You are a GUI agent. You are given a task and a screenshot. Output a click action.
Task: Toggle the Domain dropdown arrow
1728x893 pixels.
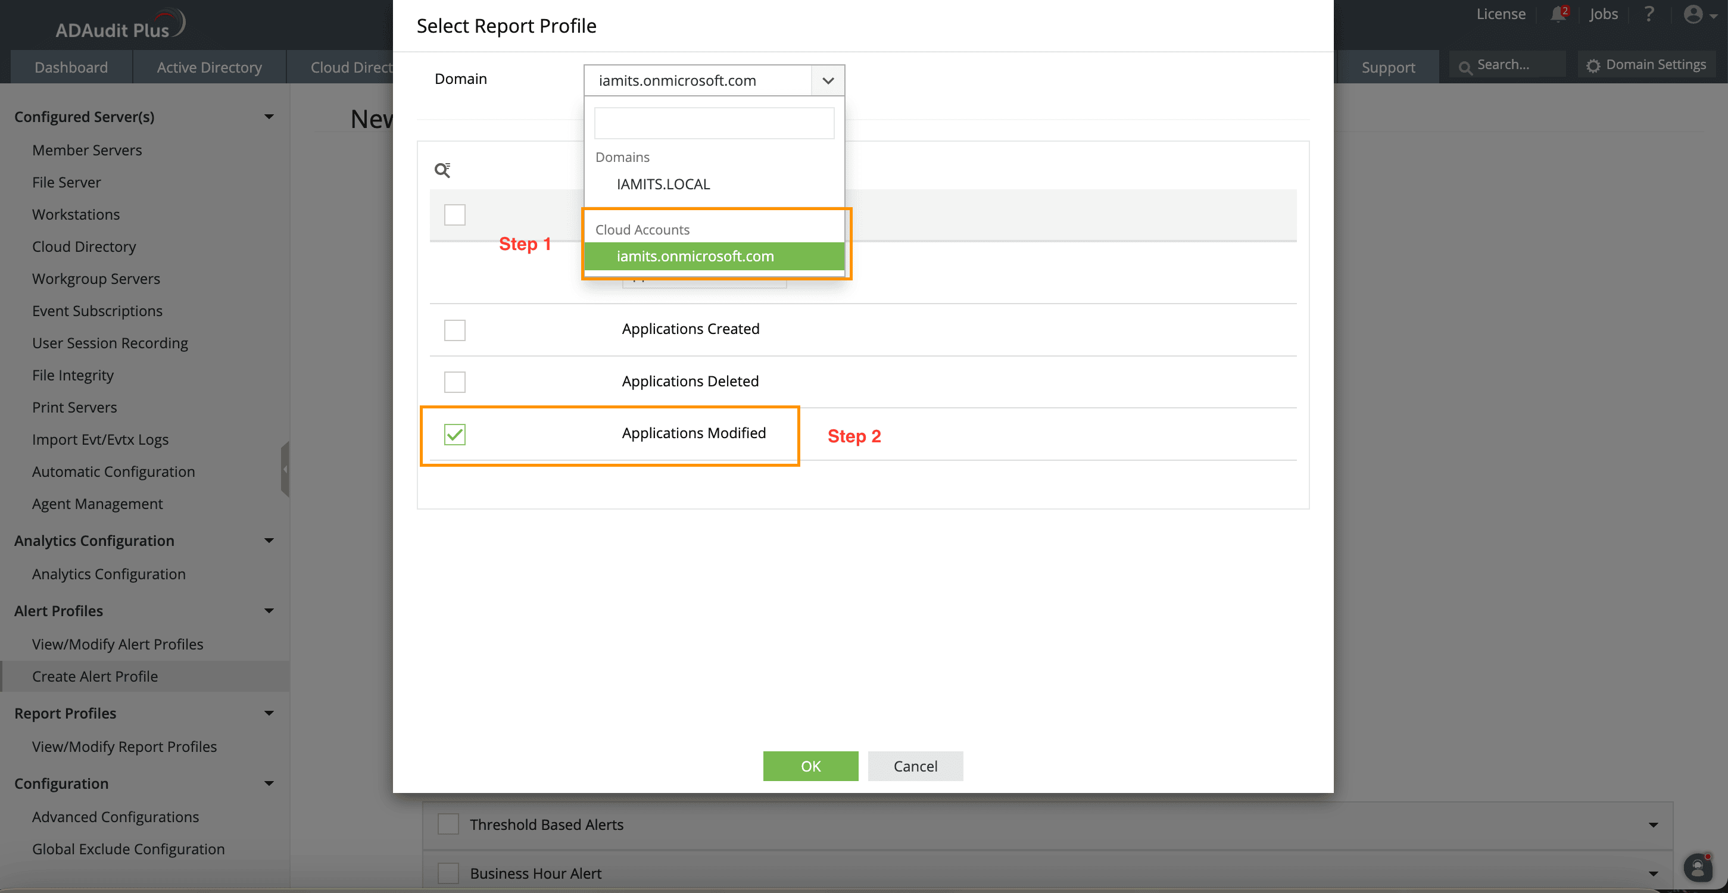pyautogui.click(x=828, y=80)
